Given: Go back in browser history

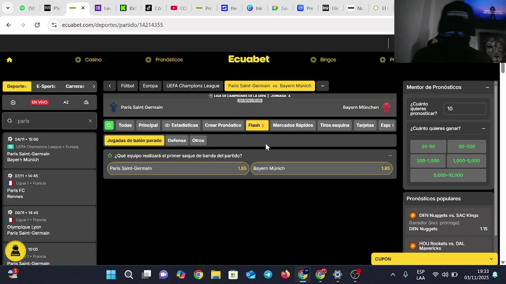Looking at the screenshot, I should pyautogui.click(x=9, y=25).
